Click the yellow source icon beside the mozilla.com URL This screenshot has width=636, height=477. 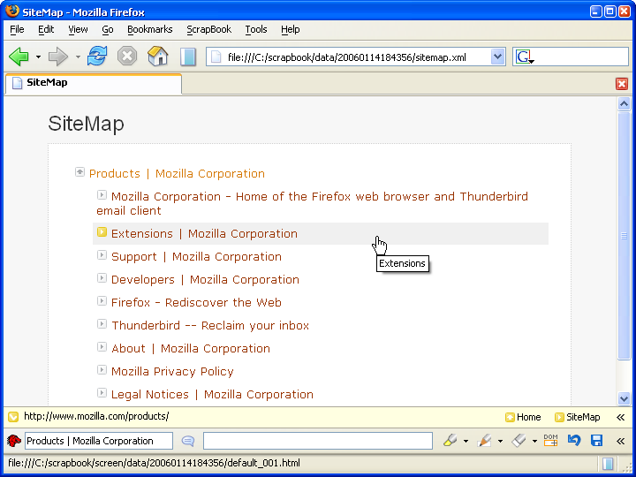13,417
